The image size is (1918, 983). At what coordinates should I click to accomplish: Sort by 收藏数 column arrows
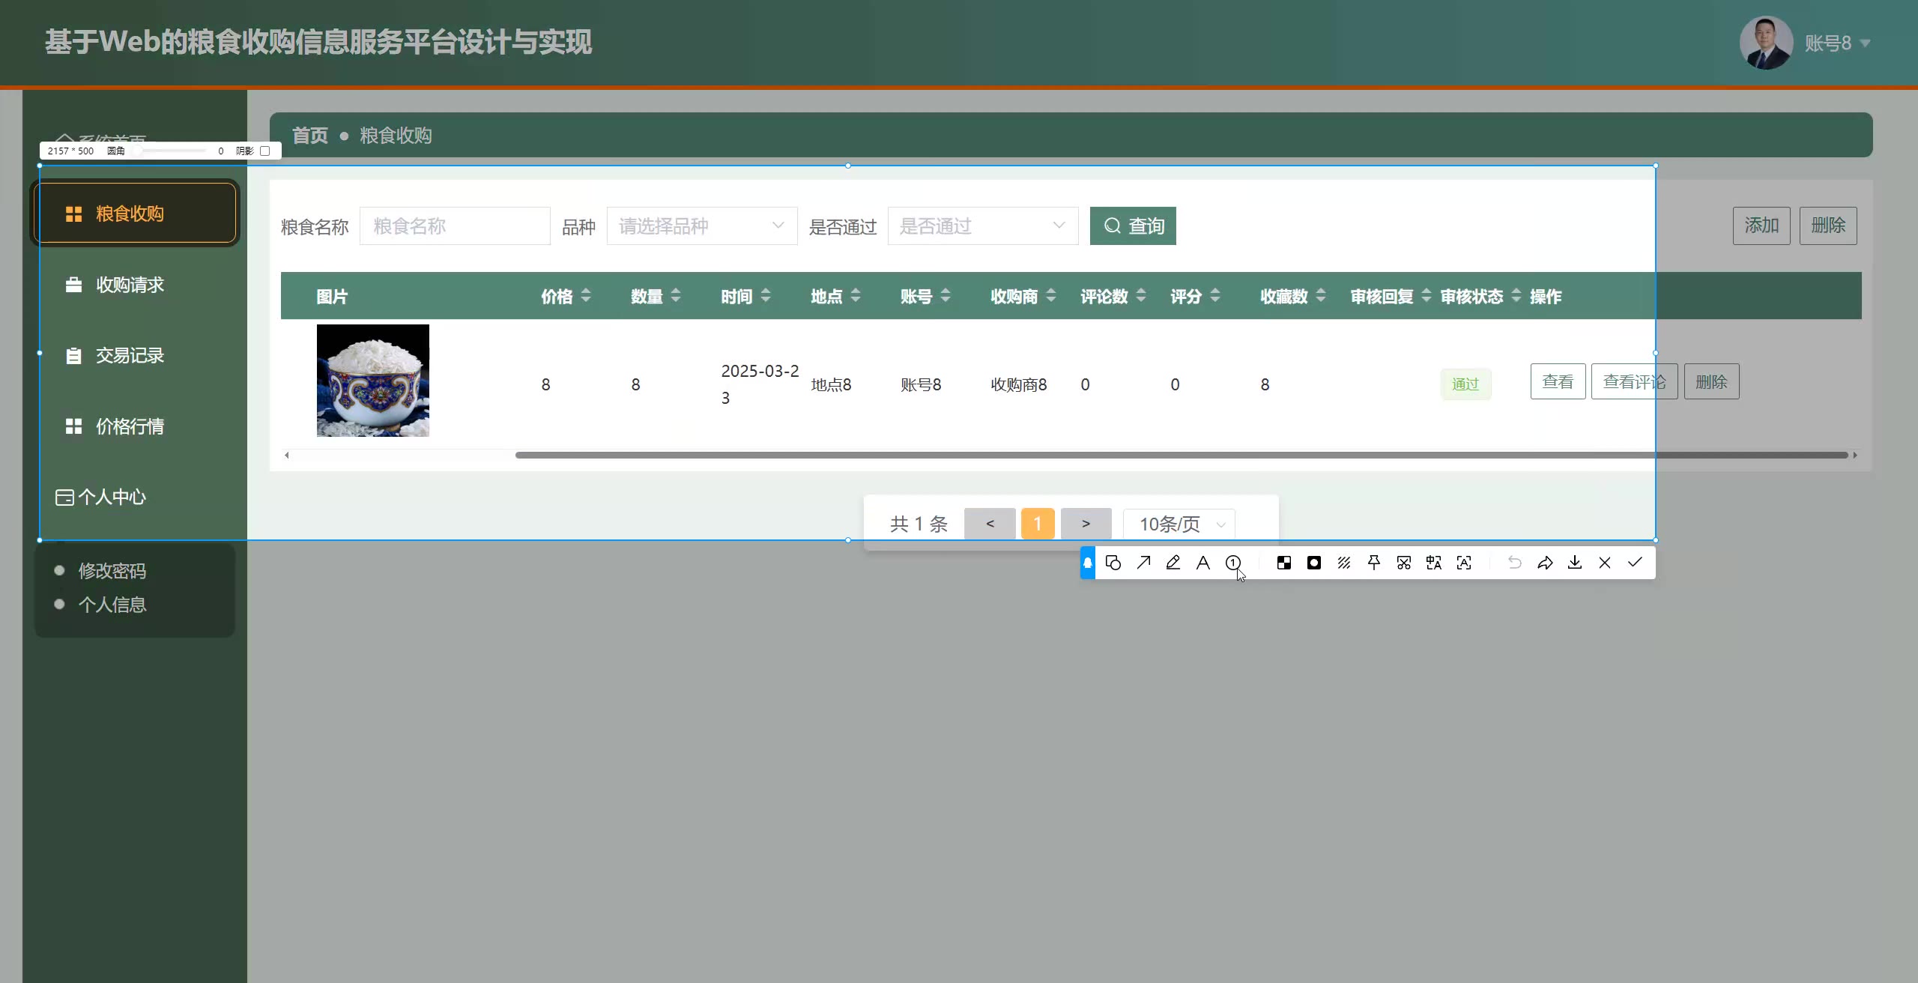pyautogui.click(x=1321, y=296)
